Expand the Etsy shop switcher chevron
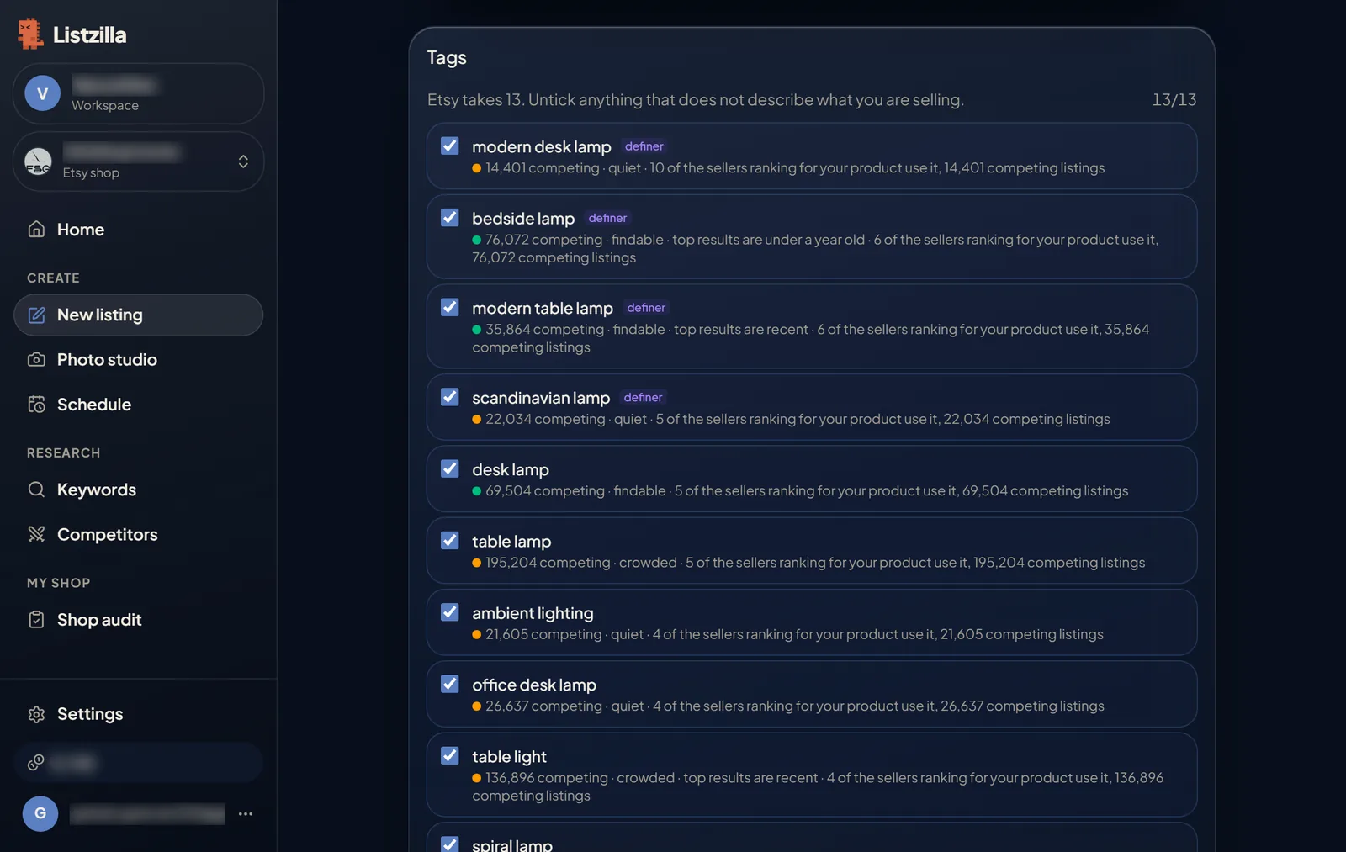1346x852 pixels. coord(243,161)
